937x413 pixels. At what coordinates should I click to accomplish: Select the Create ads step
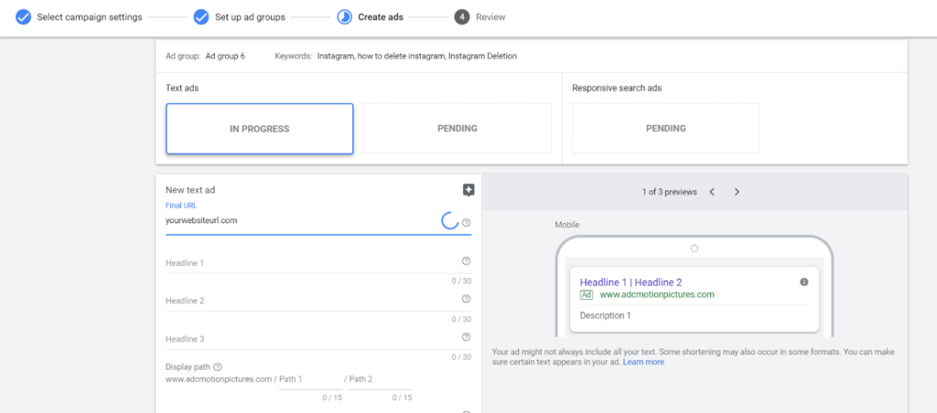[x=371, y=17]
